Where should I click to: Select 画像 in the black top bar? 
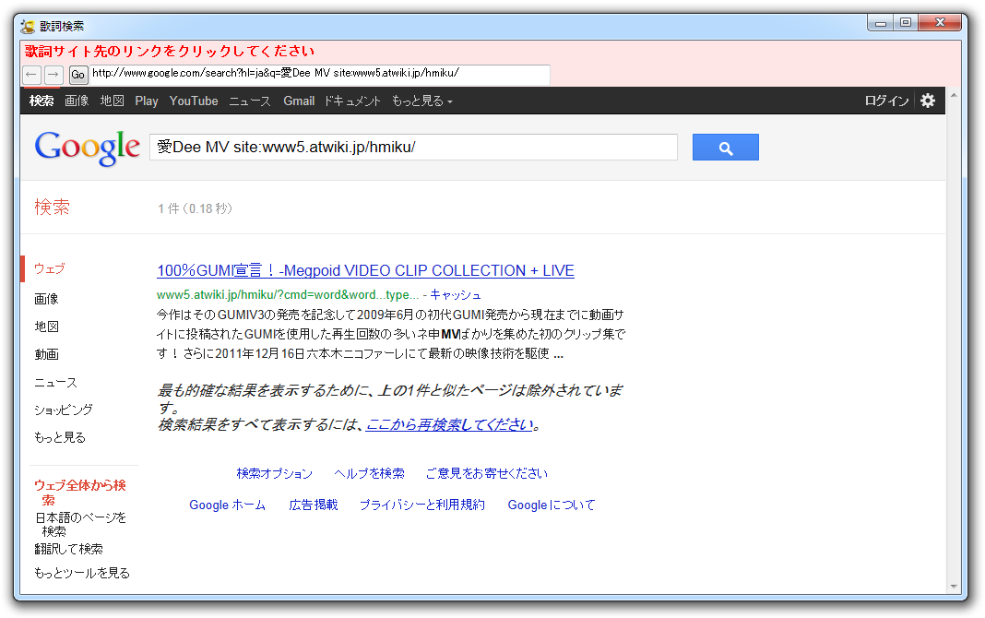(x=77, y=101)
